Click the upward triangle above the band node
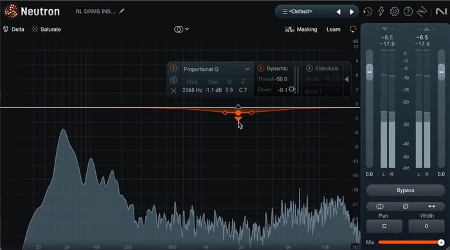 238,107
